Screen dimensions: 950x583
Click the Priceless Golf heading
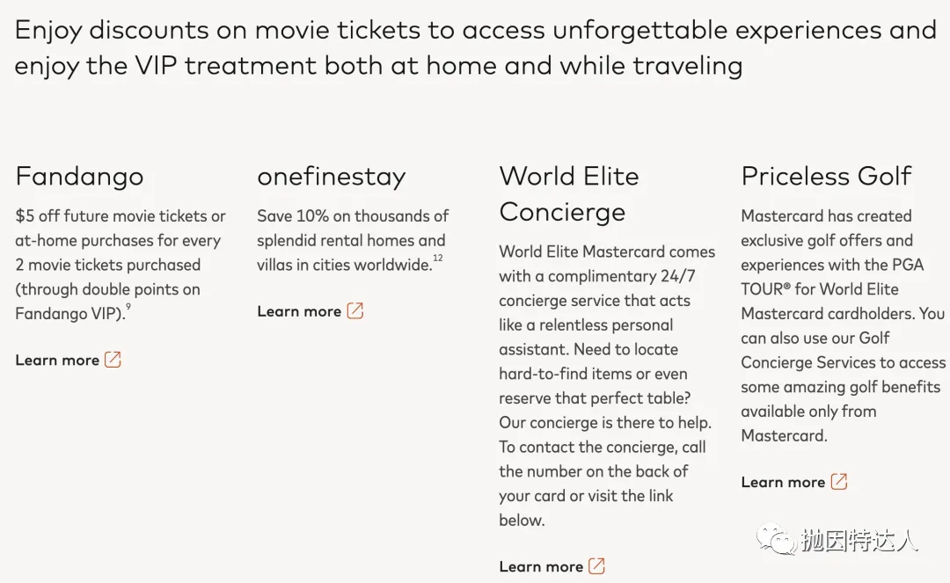826,176
